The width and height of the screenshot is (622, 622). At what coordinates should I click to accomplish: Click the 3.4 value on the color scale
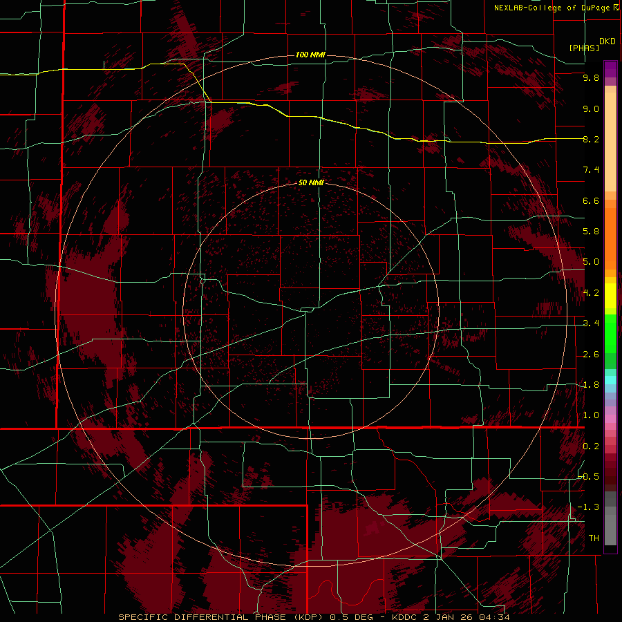591,323
